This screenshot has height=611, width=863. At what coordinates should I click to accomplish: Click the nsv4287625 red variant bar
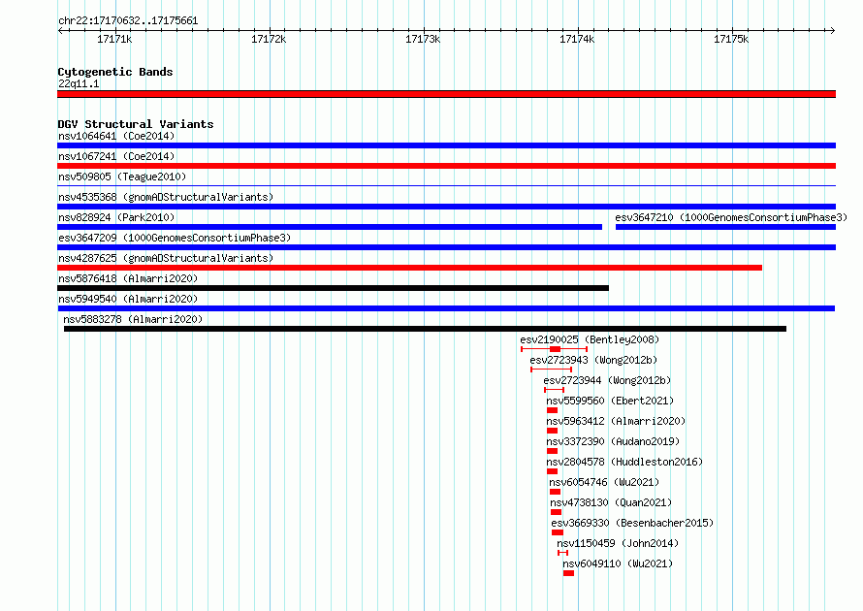click(409, 268)
